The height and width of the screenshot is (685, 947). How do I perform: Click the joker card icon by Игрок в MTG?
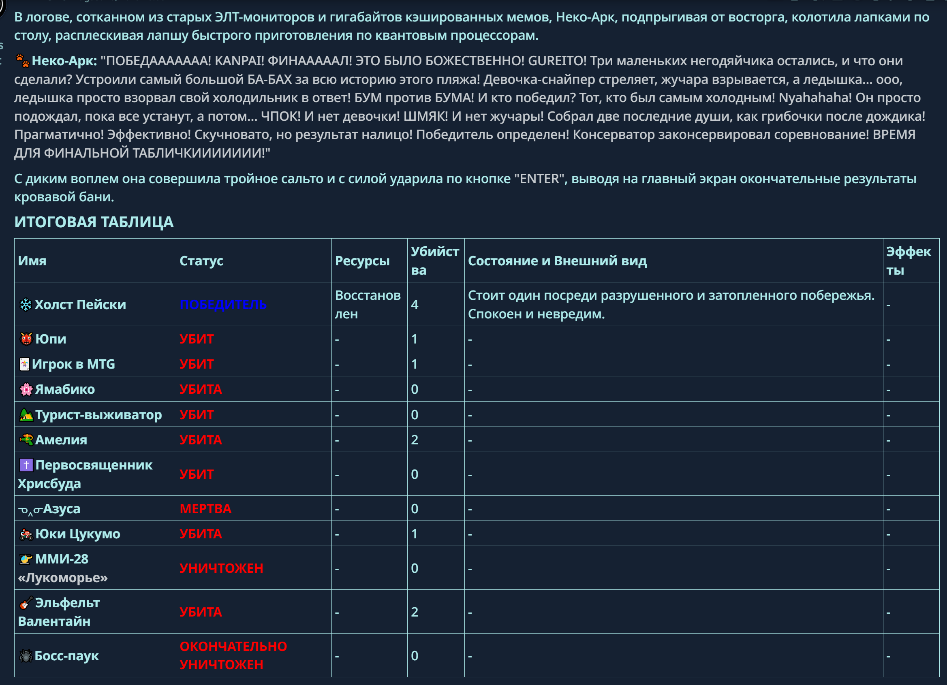(25, 365)
